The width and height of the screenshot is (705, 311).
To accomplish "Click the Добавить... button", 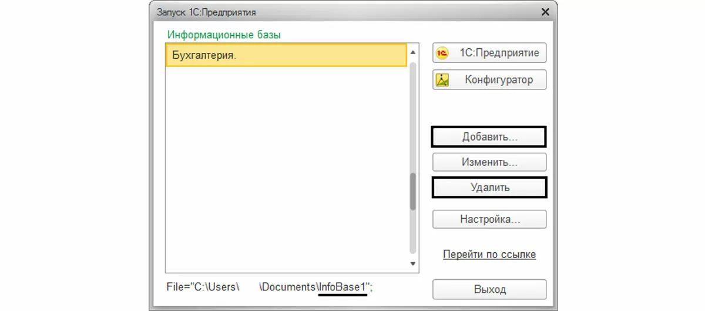I will (489, 137).
